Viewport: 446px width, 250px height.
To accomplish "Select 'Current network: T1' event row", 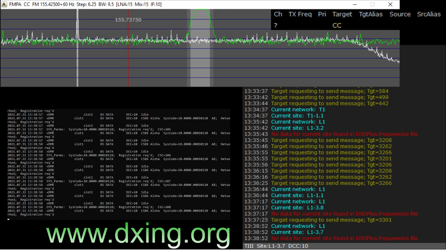I will [285, 110].
